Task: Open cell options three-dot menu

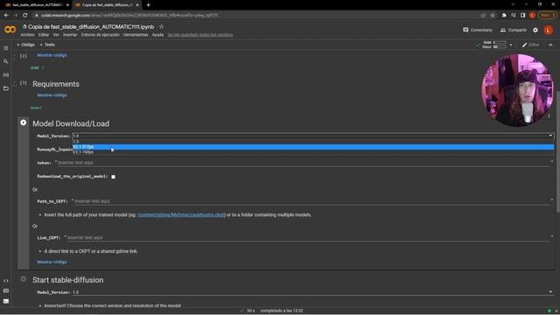Action: (549, 115)
